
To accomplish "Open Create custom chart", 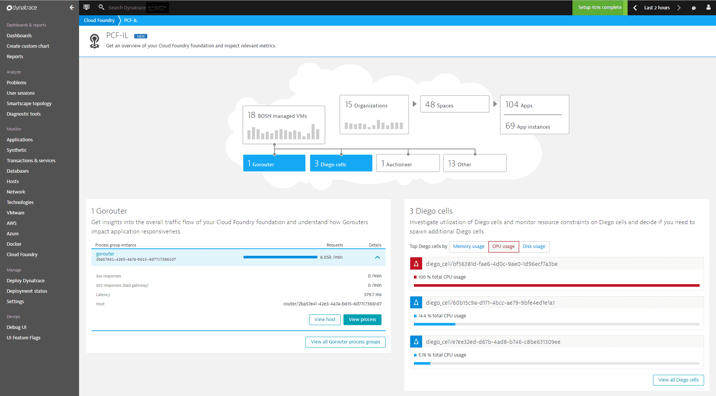I will tap(28, 46).
